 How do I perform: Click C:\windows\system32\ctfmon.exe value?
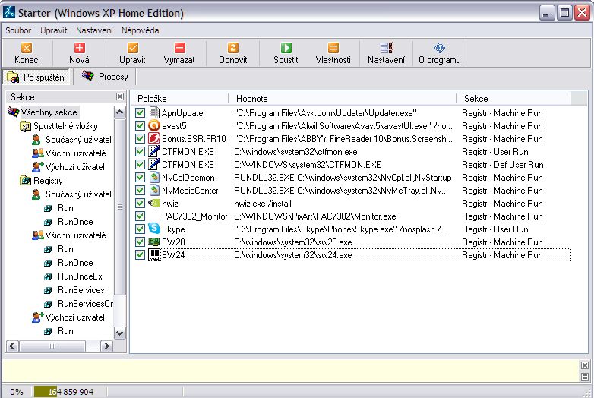pos(295,152)
